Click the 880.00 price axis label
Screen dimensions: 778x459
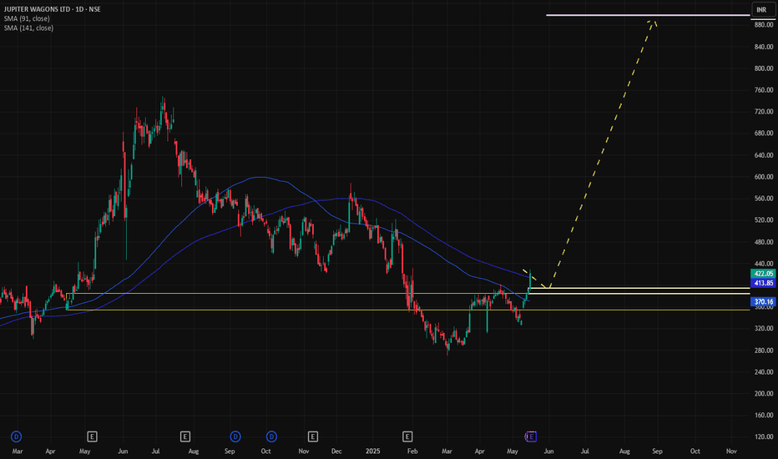(764, 25)
